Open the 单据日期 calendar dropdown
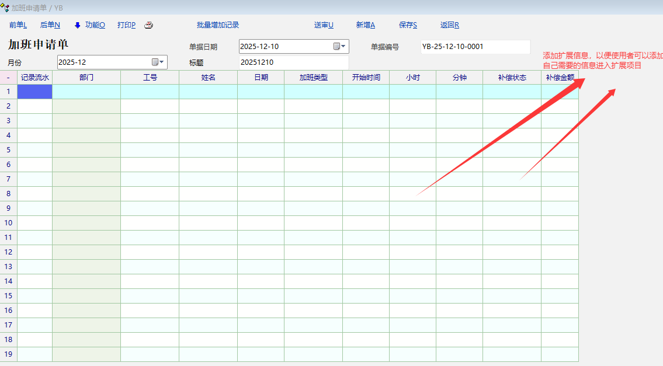663x366 pixels. click(339, 47)
